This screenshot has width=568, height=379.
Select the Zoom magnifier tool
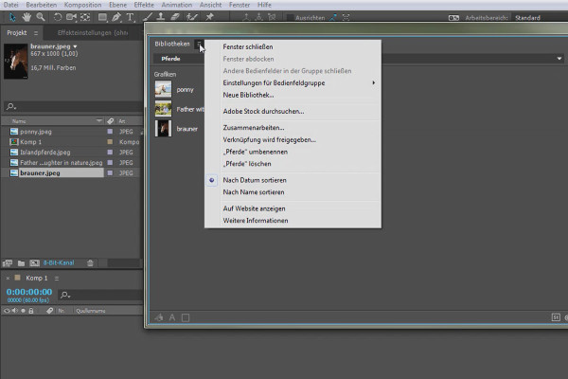(x=41, y=17)
